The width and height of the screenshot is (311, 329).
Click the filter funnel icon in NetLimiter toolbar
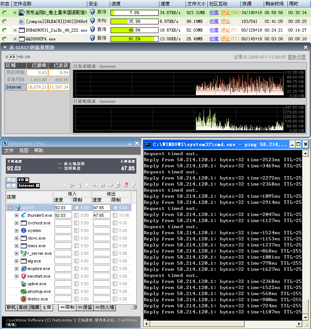(x=87, y=185)
